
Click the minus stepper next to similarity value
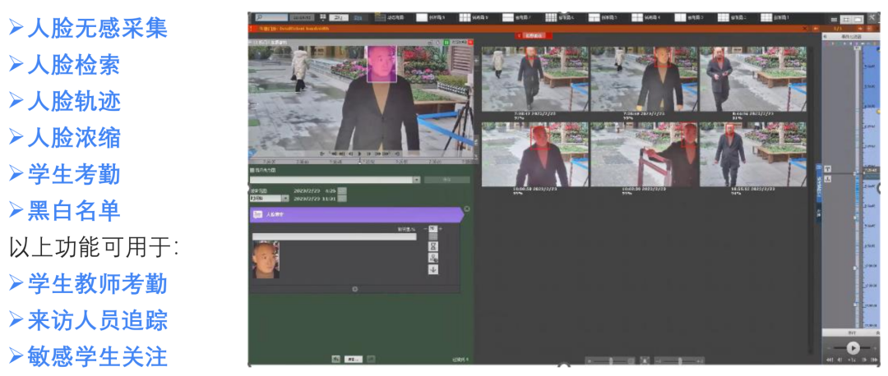point(425,229)
